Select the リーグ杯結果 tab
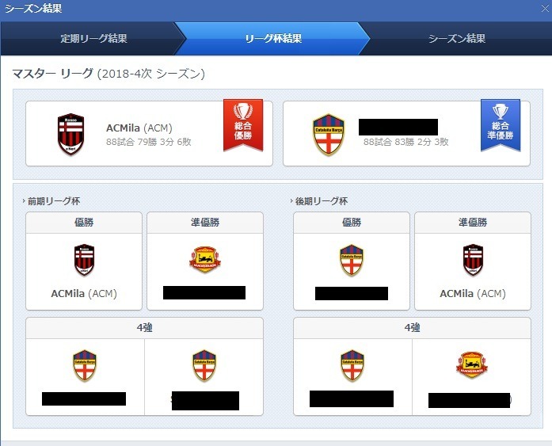 272,38
